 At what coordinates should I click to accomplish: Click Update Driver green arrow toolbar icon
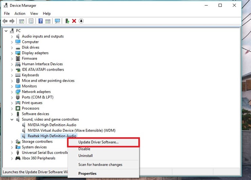(x=67, y=21)
